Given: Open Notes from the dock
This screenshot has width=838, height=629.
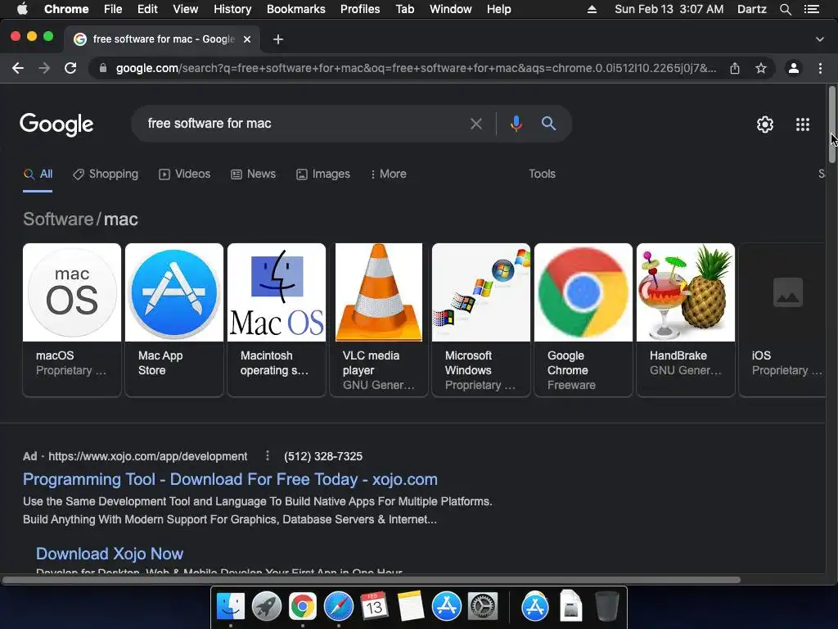Looking at the screenshot, I should point(411,607).
